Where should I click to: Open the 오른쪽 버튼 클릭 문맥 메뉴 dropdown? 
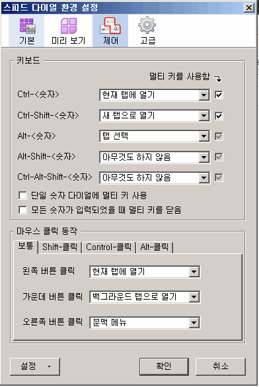tap(145, 323)
